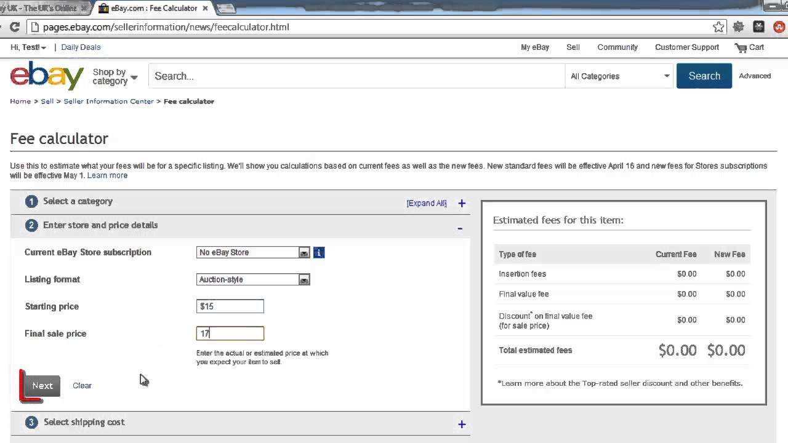Open the Learn more link
The height and width of the screenshot is (443, 788).
(x=107, y=175)
